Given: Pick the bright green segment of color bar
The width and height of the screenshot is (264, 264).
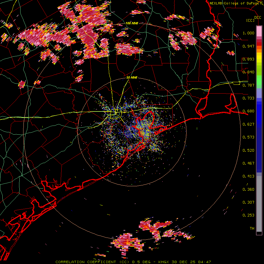Looking at the screenshot, I should point(259,80).
